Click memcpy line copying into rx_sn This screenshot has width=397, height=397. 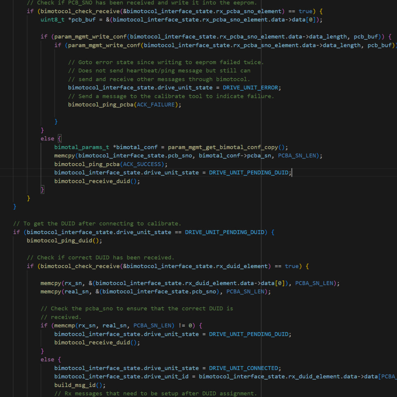click(x=190, y=283)
